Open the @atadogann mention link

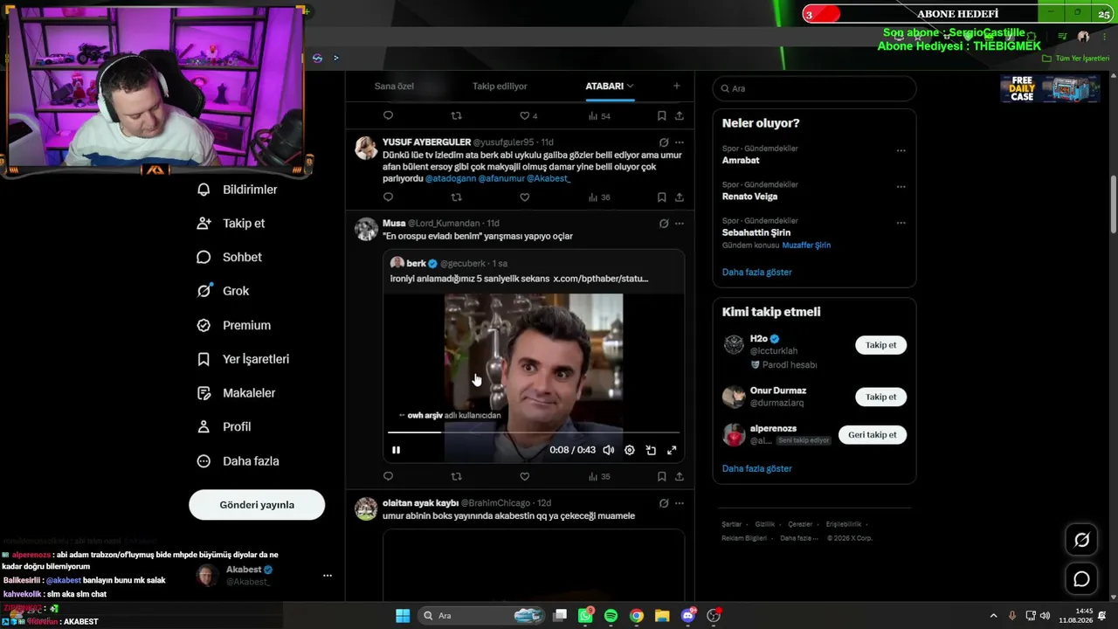450,178
